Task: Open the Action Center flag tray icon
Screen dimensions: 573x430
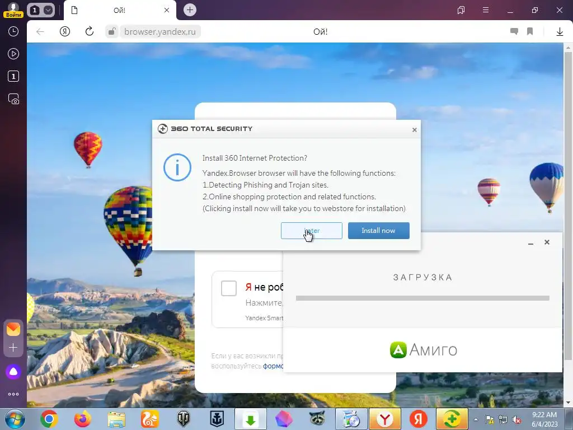Action: click(x=489, y=419)
